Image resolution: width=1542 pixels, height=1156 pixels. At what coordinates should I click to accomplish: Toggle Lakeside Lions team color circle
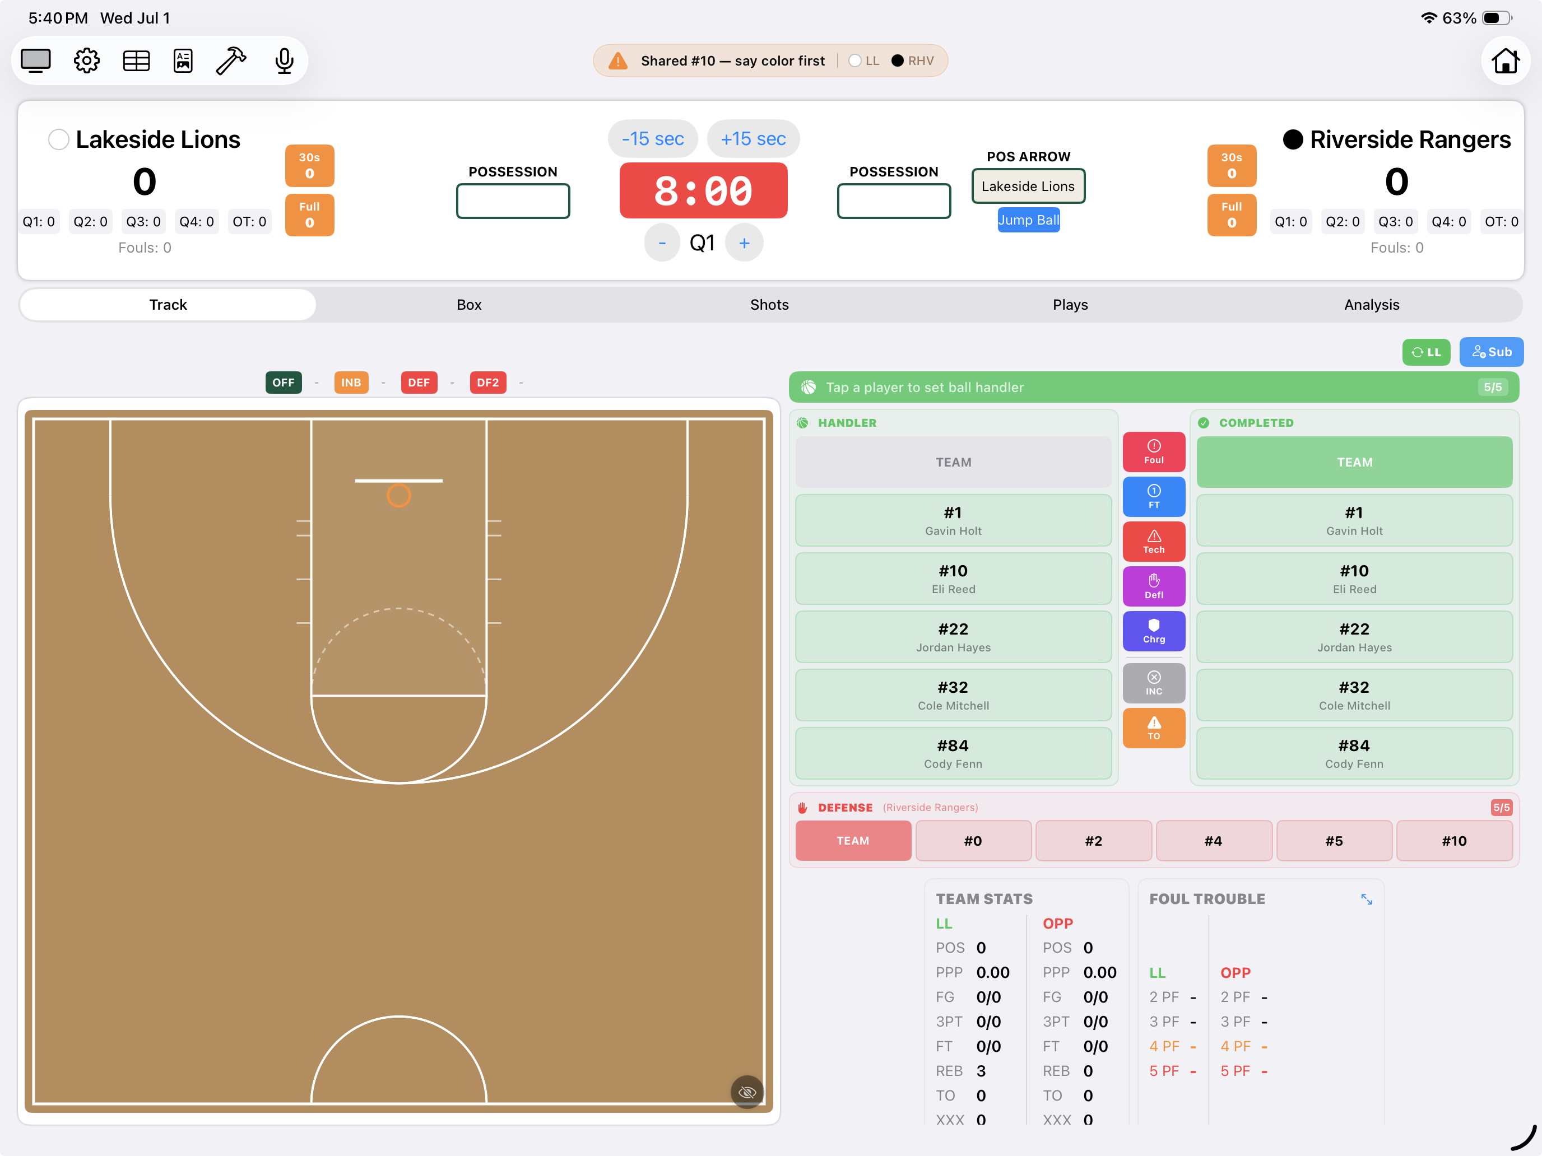pyautogui.click(x=59, y=139)
